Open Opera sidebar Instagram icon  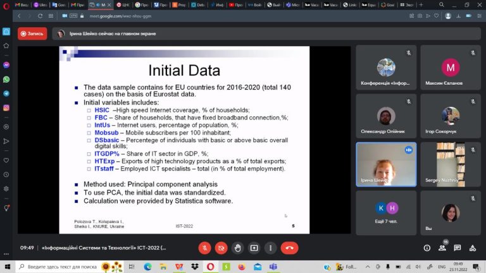pyautogui.click(x=6, y=107)
